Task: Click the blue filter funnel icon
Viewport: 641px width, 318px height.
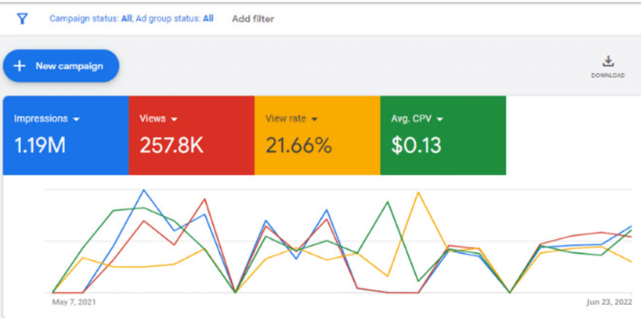Action: tap(22, 19)
